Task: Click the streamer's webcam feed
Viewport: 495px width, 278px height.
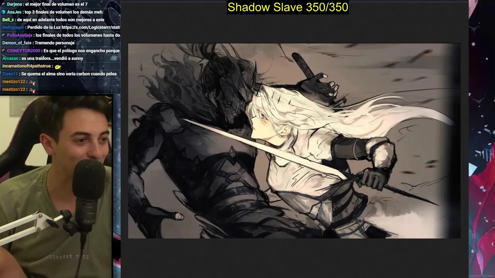Action: [x=56, y=186]
